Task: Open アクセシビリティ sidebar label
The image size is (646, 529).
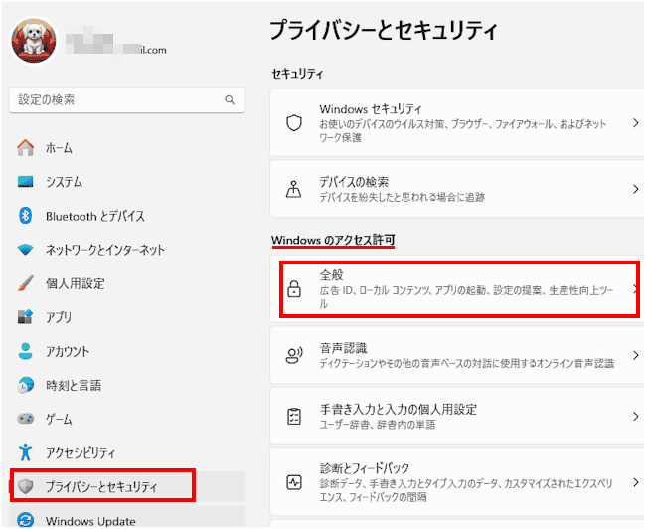Action: click(81, 453)
